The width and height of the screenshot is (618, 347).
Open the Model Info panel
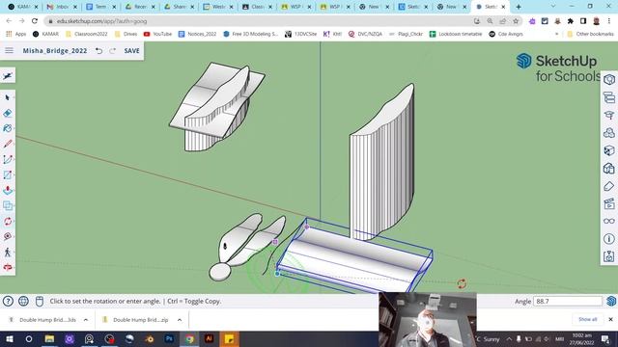click(609, 239)
